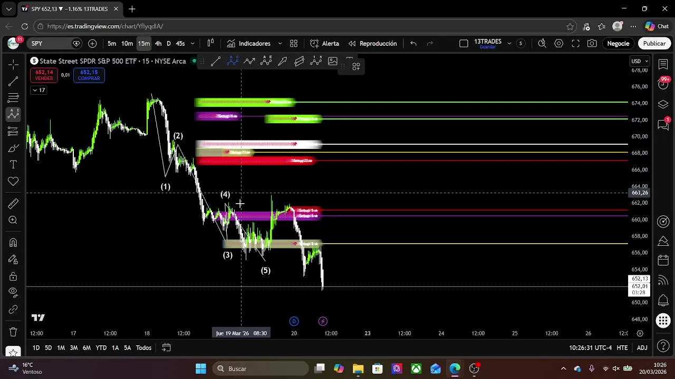Open indicator templates grid icon
Screen dimensions: 675x379
294,44
